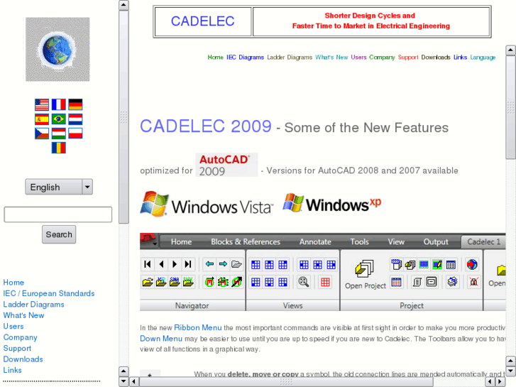Click main frame horizontal scrollbar left arrow
Screen dimensions: 516x387
coord(133,382)
